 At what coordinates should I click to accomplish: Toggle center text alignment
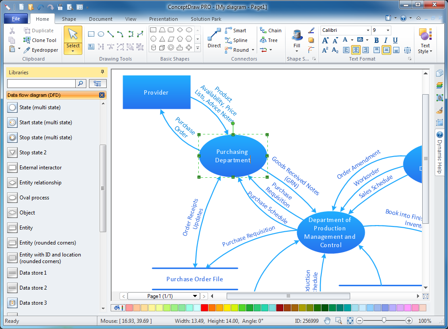pyautogui.click(x=356, y=50)
